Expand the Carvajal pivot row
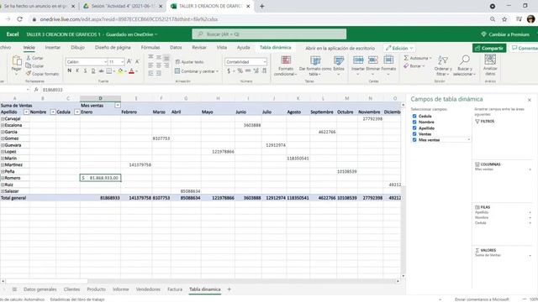 coord(3,119)
